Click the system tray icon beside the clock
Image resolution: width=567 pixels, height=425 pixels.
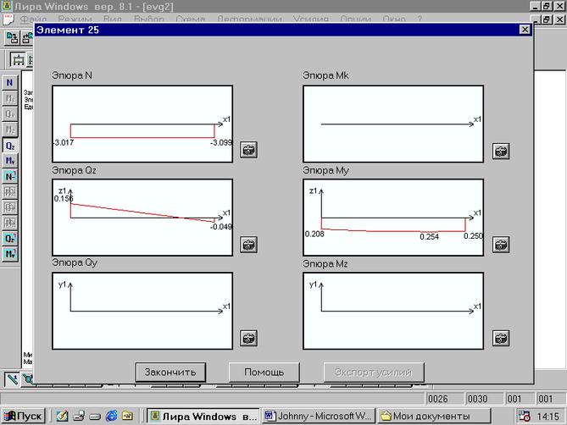click(525, 417)
